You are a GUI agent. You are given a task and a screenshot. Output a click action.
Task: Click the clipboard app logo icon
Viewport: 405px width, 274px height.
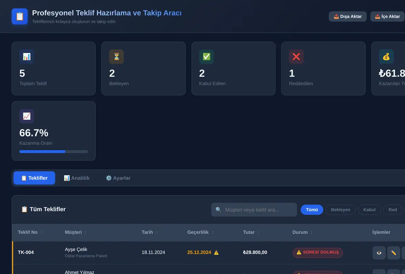[x=20, y=16]
